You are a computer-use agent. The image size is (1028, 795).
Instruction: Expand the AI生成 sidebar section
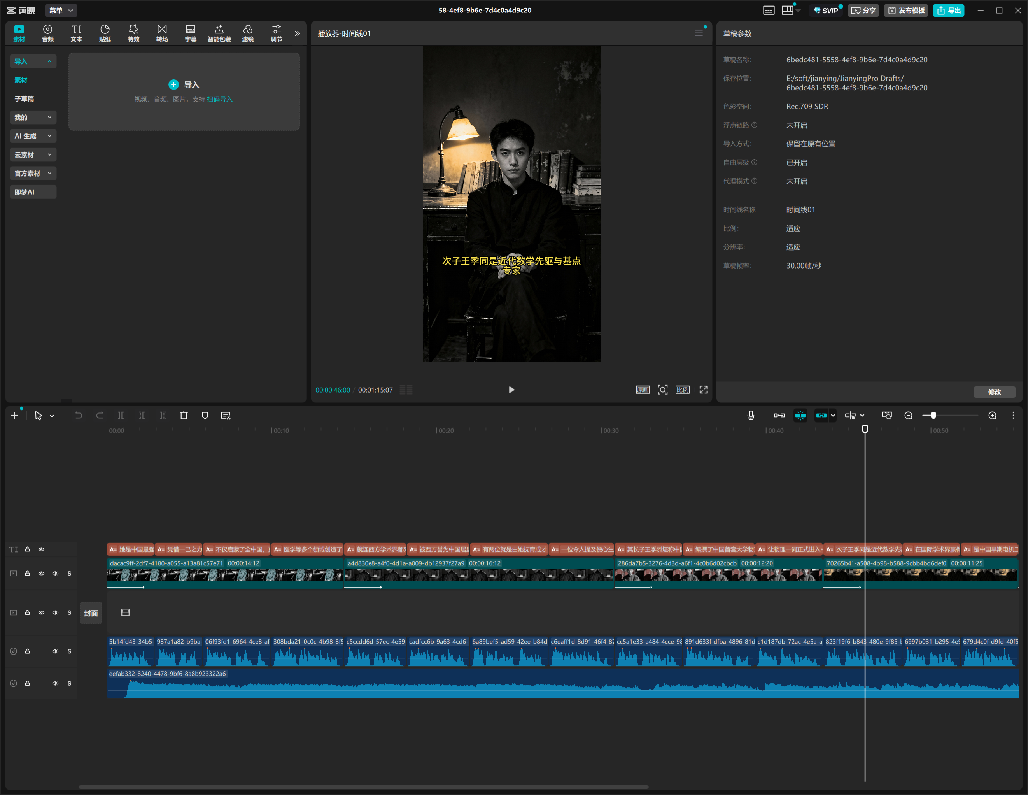click(33, 136)
